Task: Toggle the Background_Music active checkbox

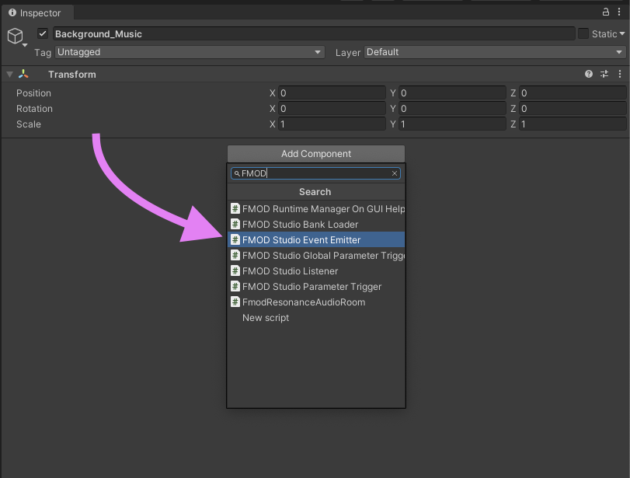Action: click(43, 34)
